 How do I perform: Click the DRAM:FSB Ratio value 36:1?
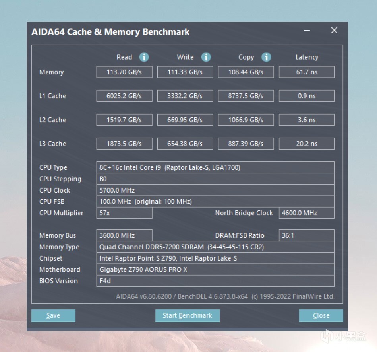click(307, 235)
